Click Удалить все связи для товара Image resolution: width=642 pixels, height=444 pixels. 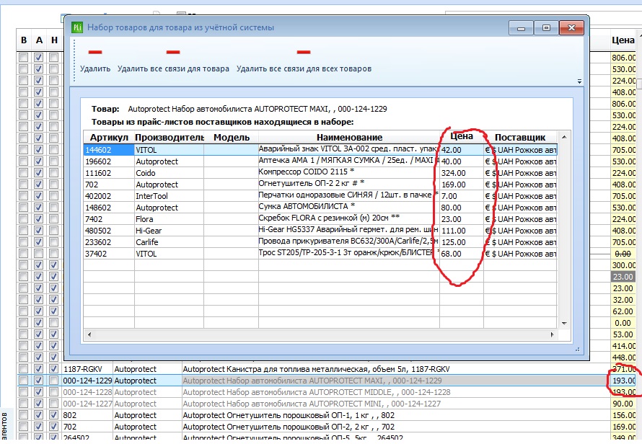173,61
